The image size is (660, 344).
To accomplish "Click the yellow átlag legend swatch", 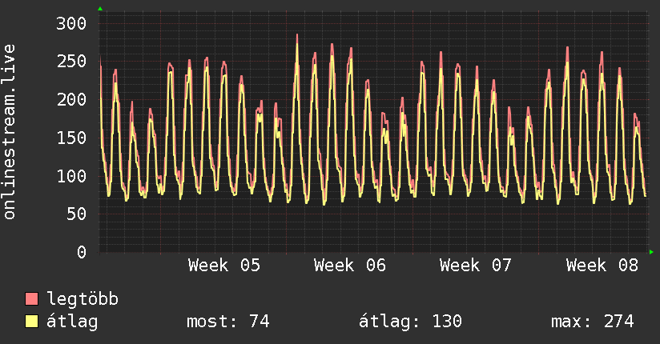I will pos(31,322).
